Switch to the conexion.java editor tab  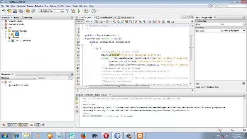[106, 17]
